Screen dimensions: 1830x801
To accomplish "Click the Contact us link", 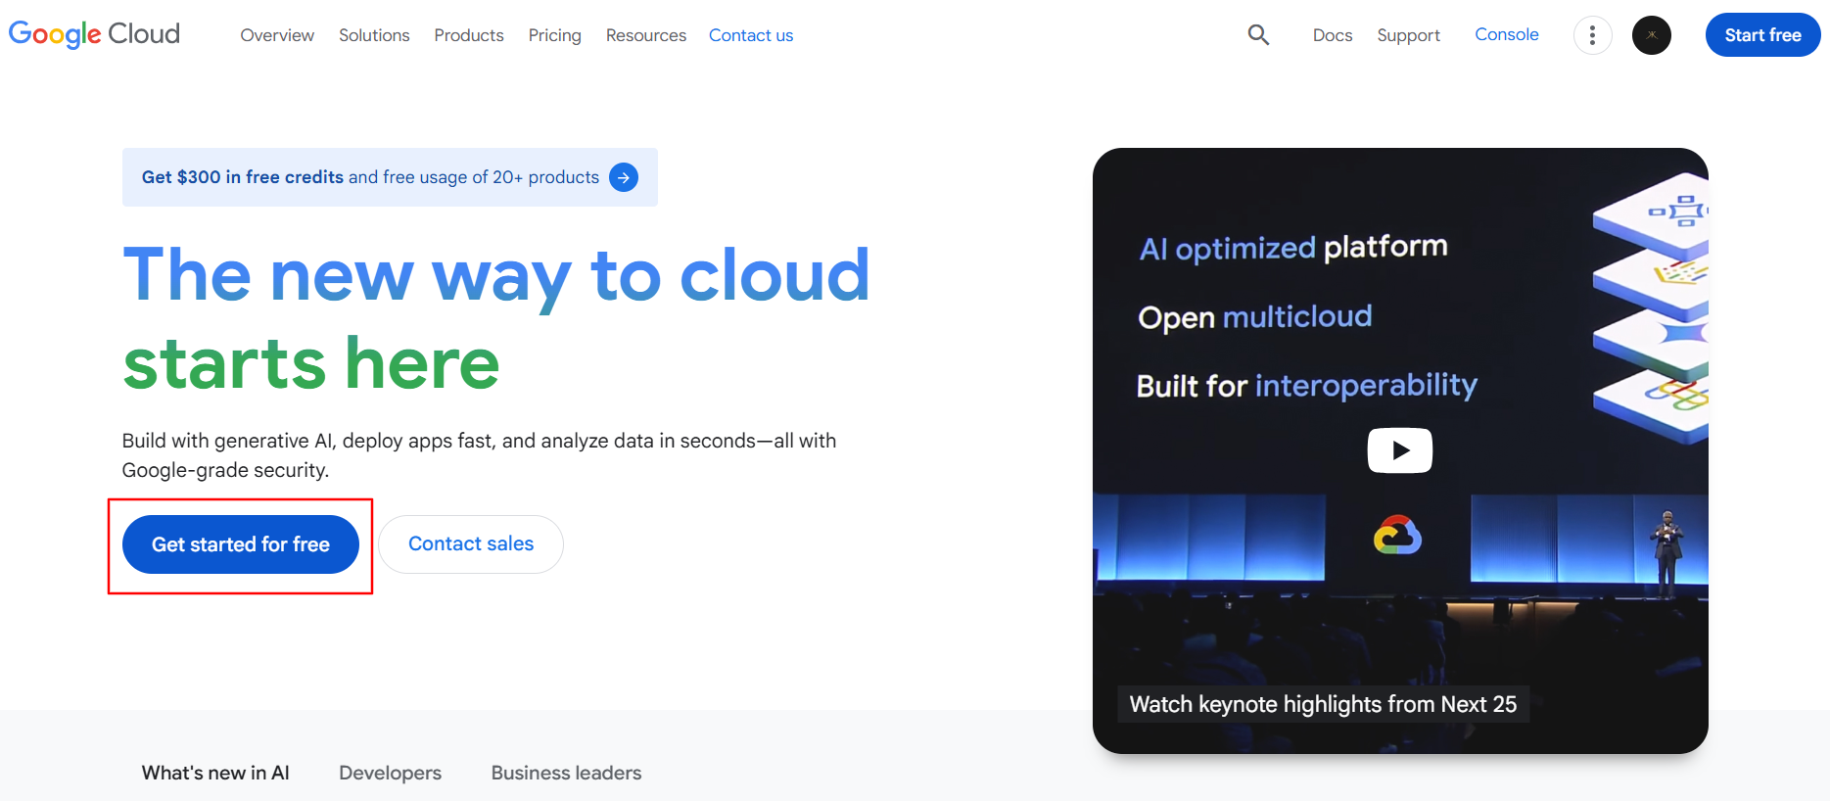I will [x=751, y=35].
